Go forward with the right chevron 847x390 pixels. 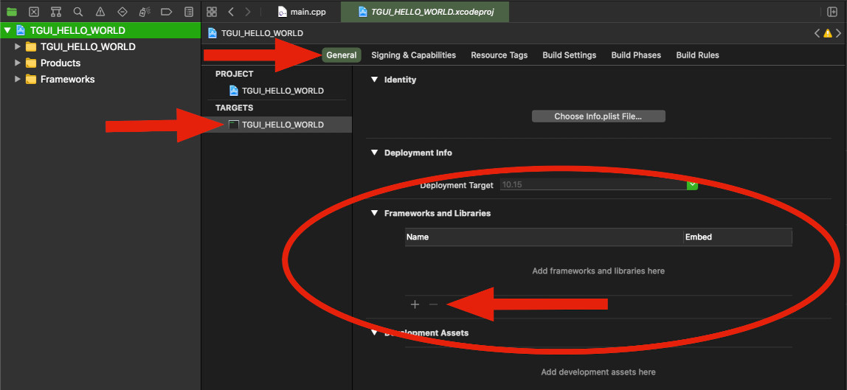click(247, 11)
